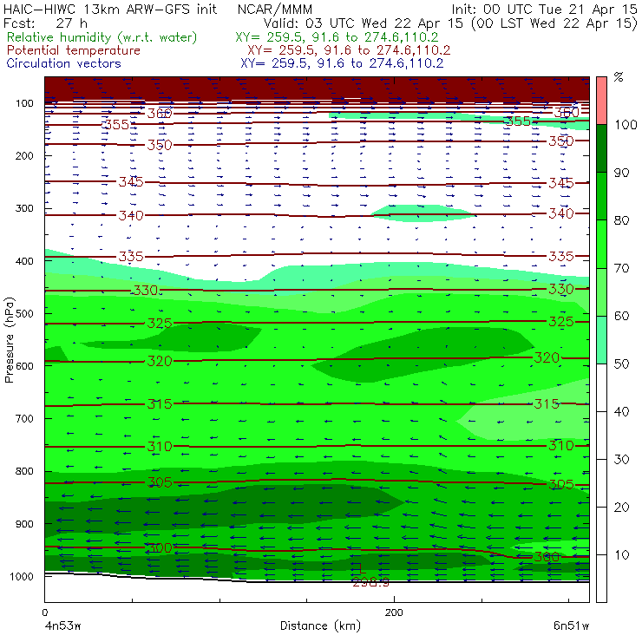Select the '6n51w' end coordinate label
The height and width of the screenshot is (642, 642).
571,626
